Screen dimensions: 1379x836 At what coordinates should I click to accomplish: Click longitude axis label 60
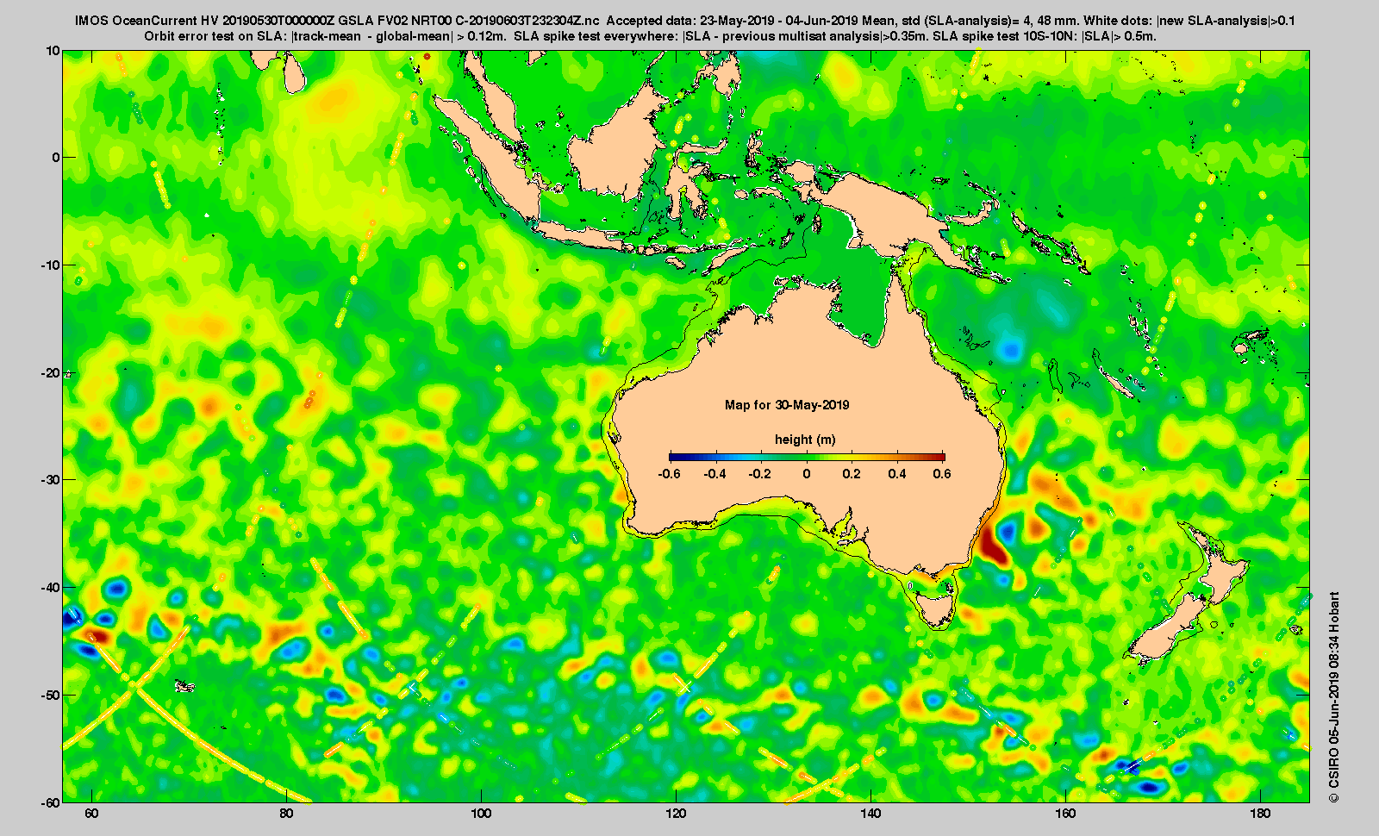tap(91, 814)
